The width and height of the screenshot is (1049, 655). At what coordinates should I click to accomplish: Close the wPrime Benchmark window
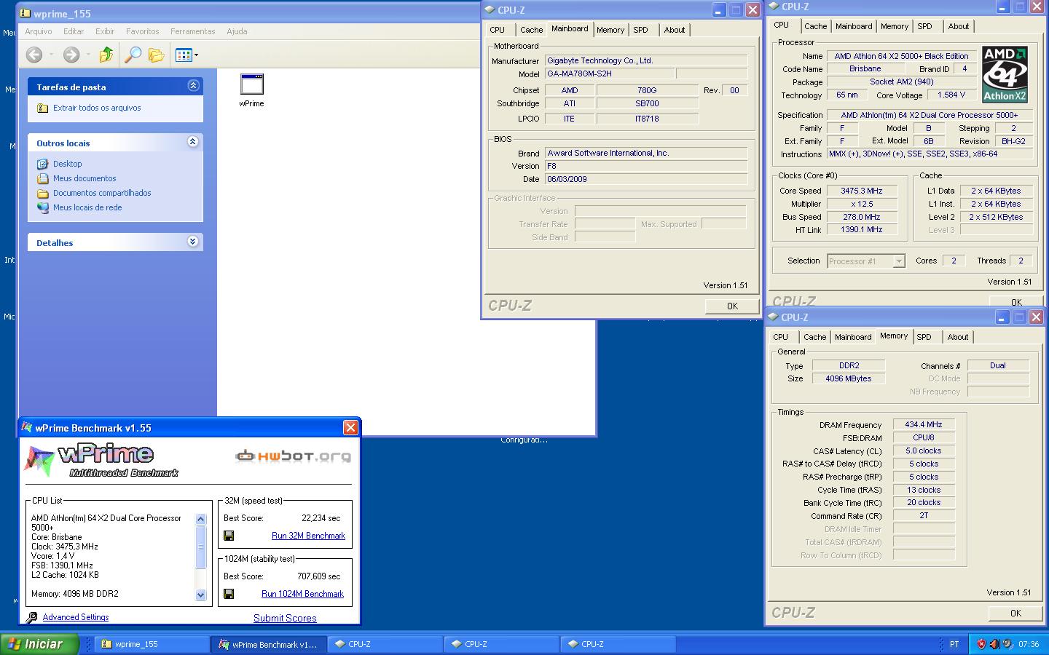350,427
